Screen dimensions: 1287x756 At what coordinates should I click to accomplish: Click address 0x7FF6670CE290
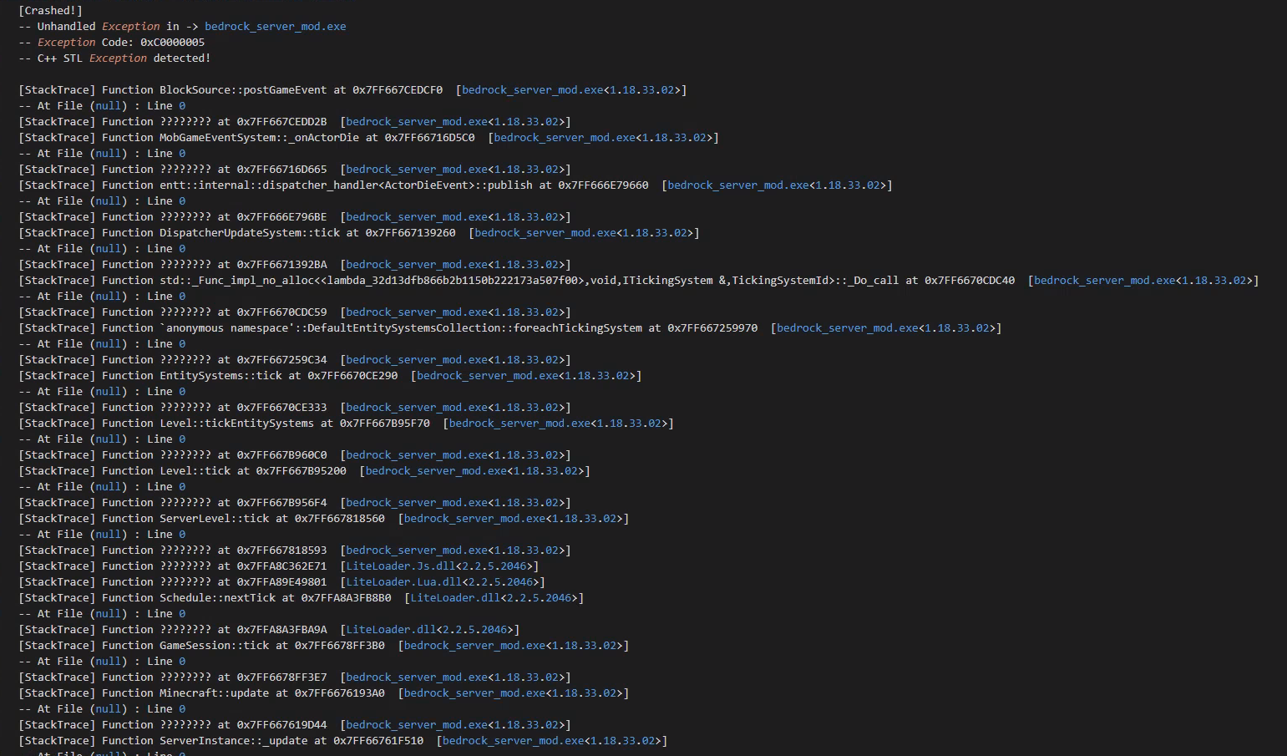click(x=352, y=376)
